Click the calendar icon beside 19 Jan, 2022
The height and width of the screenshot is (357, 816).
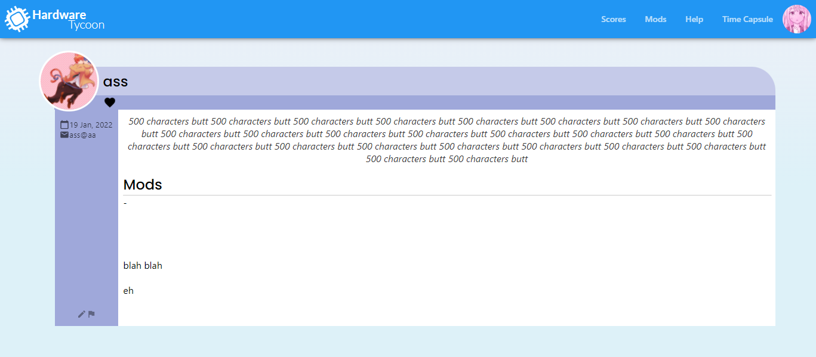pyautogui.click(x=64, y=125)
